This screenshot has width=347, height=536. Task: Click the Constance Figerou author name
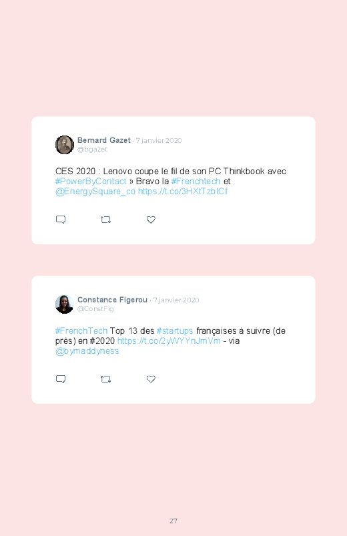tap(113, 300)
